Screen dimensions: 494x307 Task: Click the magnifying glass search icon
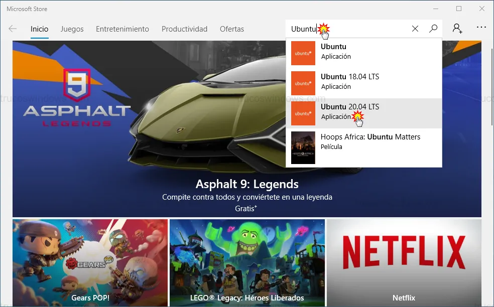tap(433, 29)
